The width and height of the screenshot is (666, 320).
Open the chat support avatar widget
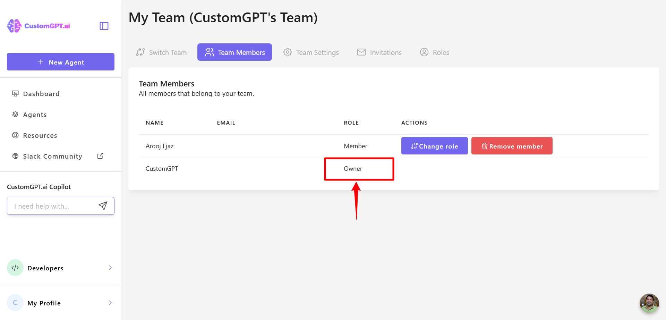click(649, 303)
